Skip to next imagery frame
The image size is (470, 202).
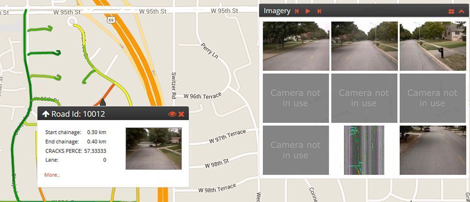point(319,11)
